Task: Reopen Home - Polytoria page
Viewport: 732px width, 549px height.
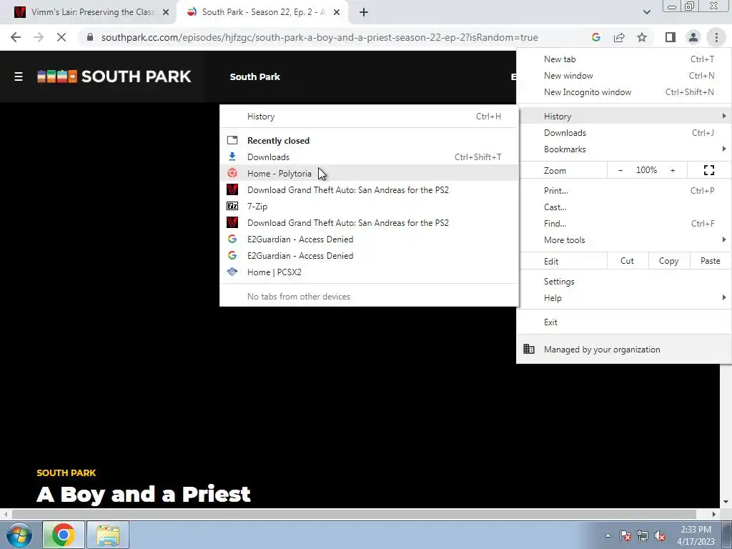Action: tap(369, 173)
